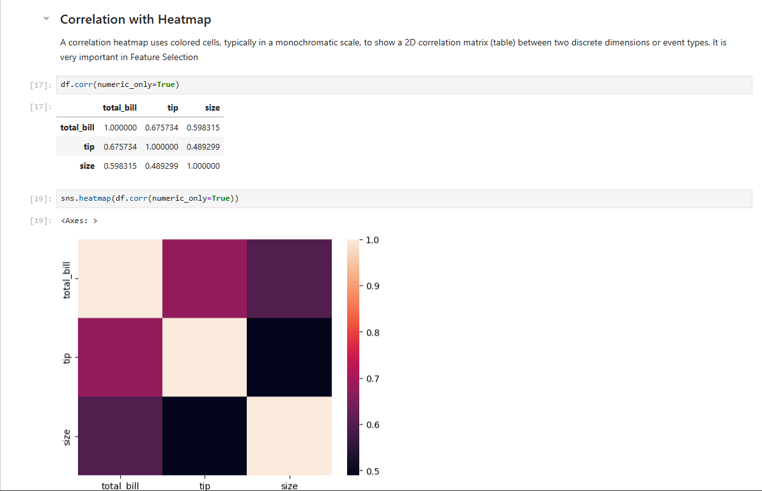Click the 1.0 colorbar tick label
Screen dimensions: 762x491
[x=372, y=240]
